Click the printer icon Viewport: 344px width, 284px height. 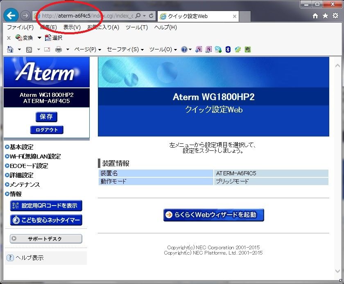(58, 50)
